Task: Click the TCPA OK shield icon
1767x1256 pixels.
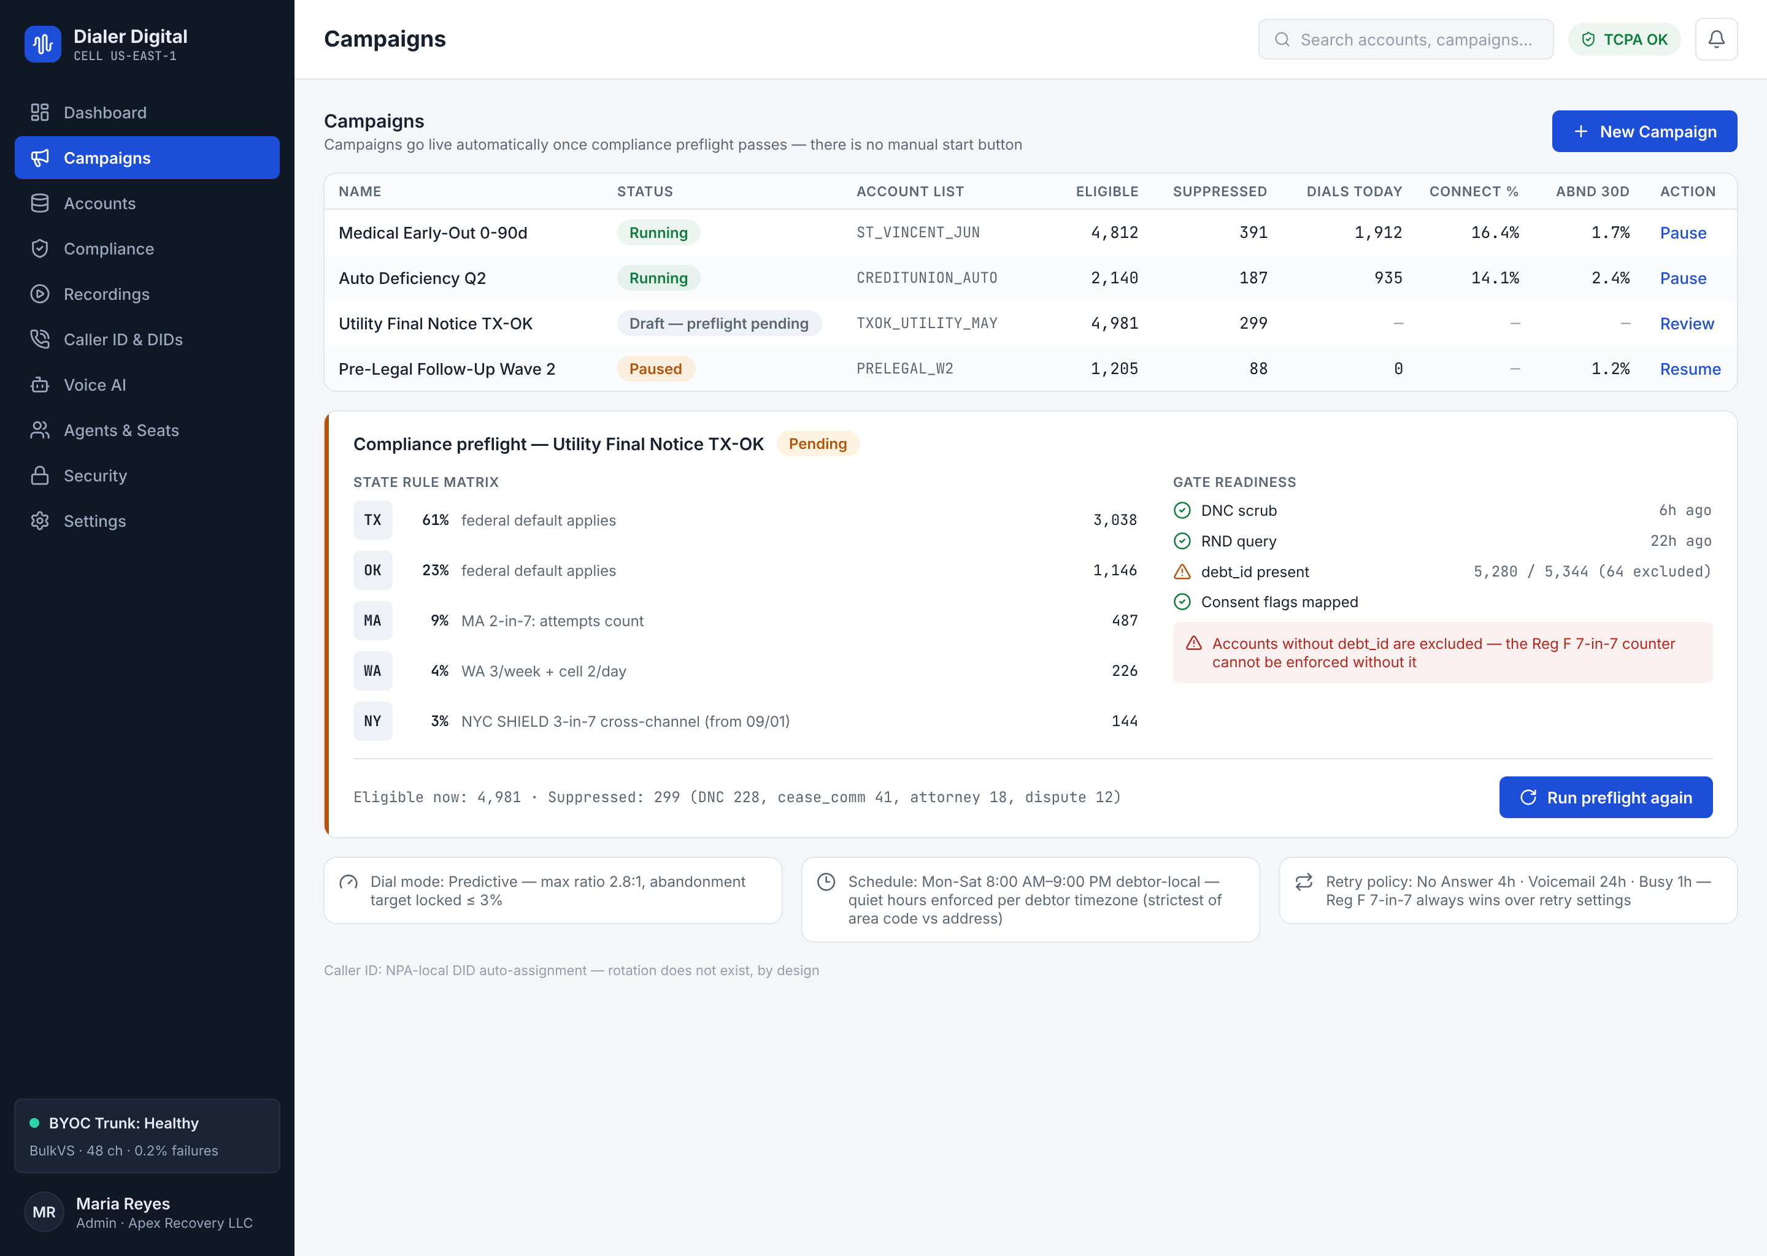Action: [1588, 39]
